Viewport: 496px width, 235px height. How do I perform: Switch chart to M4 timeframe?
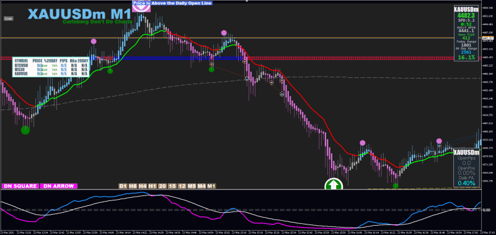pos(202,186)
